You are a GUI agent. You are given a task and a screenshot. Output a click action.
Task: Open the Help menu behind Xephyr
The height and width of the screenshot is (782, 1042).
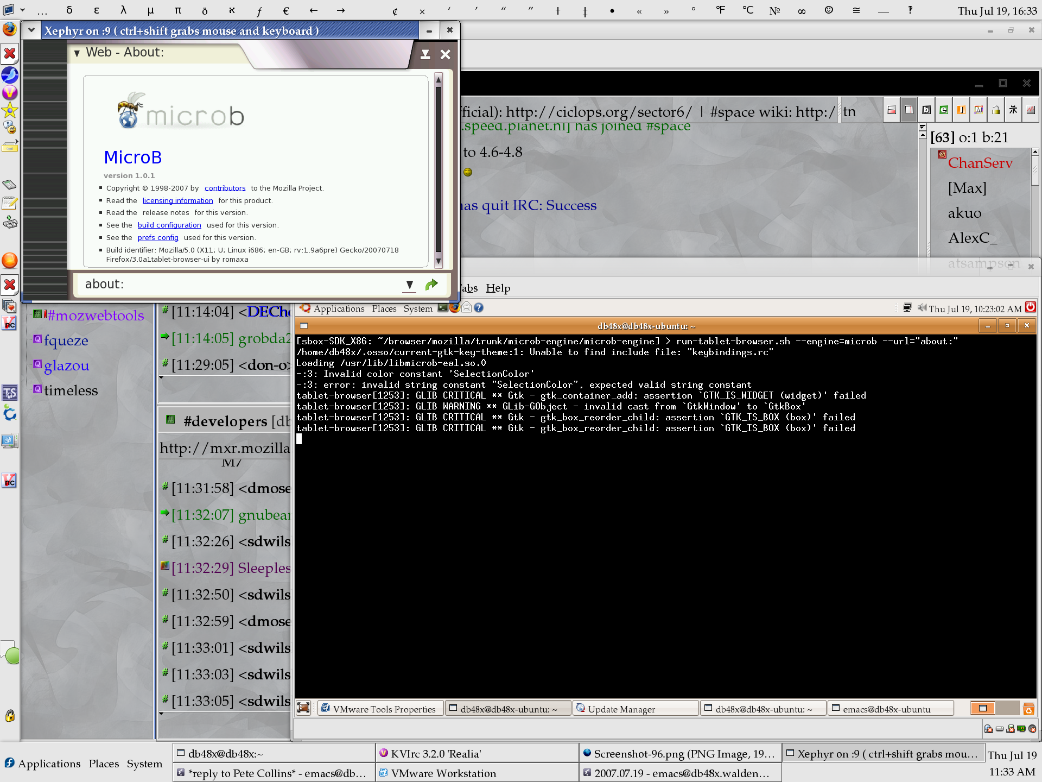[498, 288]
